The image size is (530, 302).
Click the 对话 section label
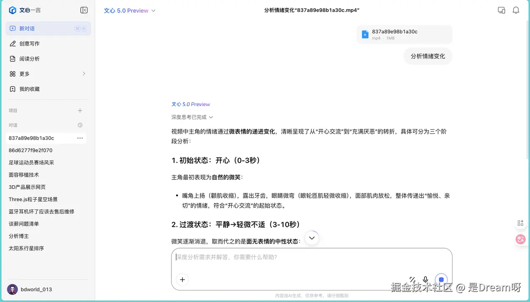pyautogui.click(x=13, y=125)
